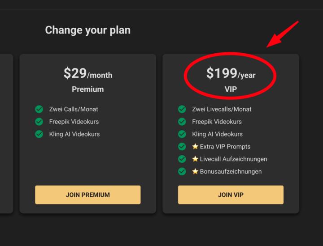Click the star icon before Livecall Aufzeichnungen
Viewport: 323px width, 246px height.
[195, 159]
